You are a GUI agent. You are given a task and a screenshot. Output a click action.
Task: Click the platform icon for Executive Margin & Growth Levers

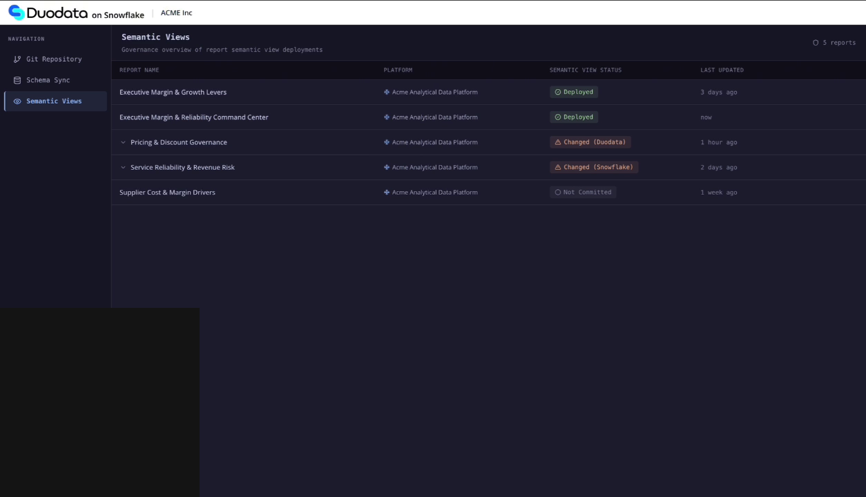(386, 91)
